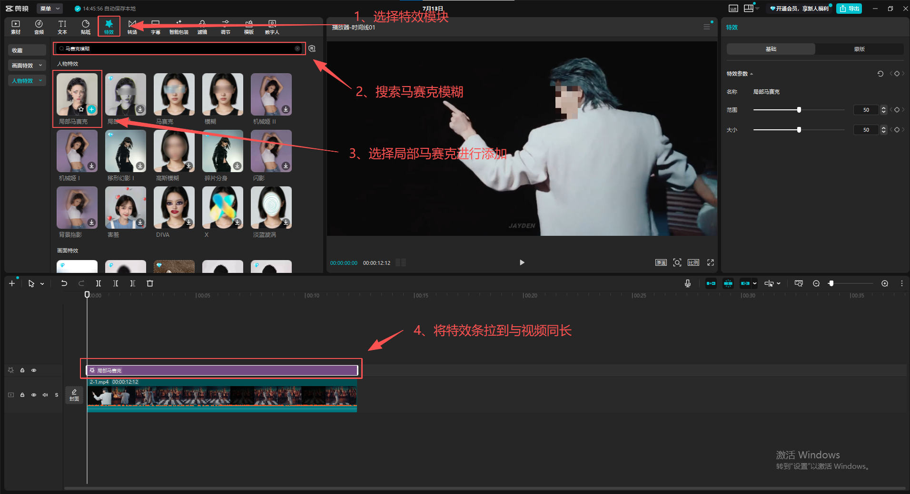This screenshot has width=910, height=494.
Task: Collapse the 人物特效 category
Action: (27, 81)
